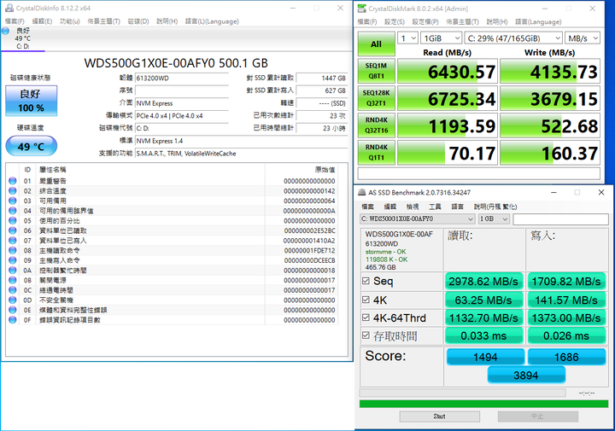This screenshot has height=431, width=615.
Task: Click the 屬性名稱 attribute name column header
Action: (53, 169)
